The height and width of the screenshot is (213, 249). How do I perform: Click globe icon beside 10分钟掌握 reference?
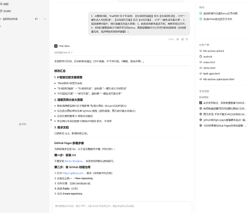pyautogui.click(x=201, y=126)
